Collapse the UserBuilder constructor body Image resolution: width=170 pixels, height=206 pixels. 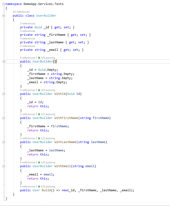click(3, 62)
